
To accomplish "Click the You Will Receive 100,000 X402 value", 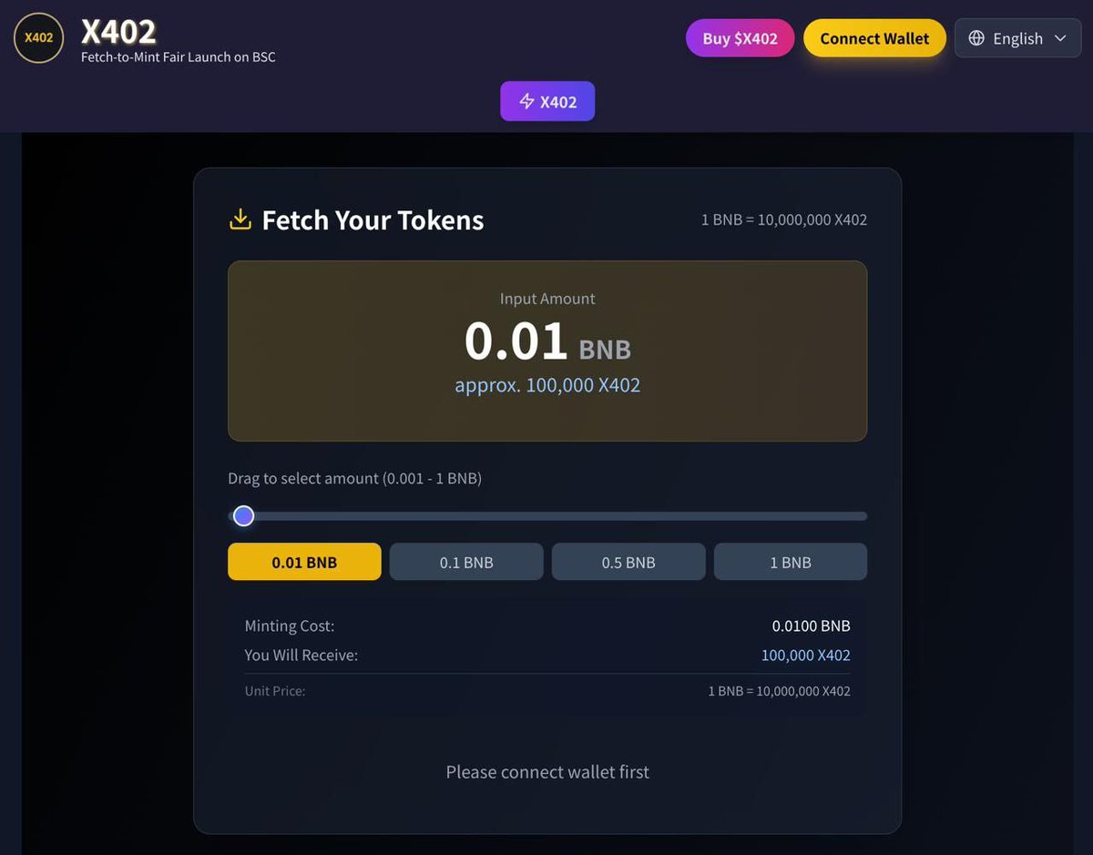I will point(805,655).
